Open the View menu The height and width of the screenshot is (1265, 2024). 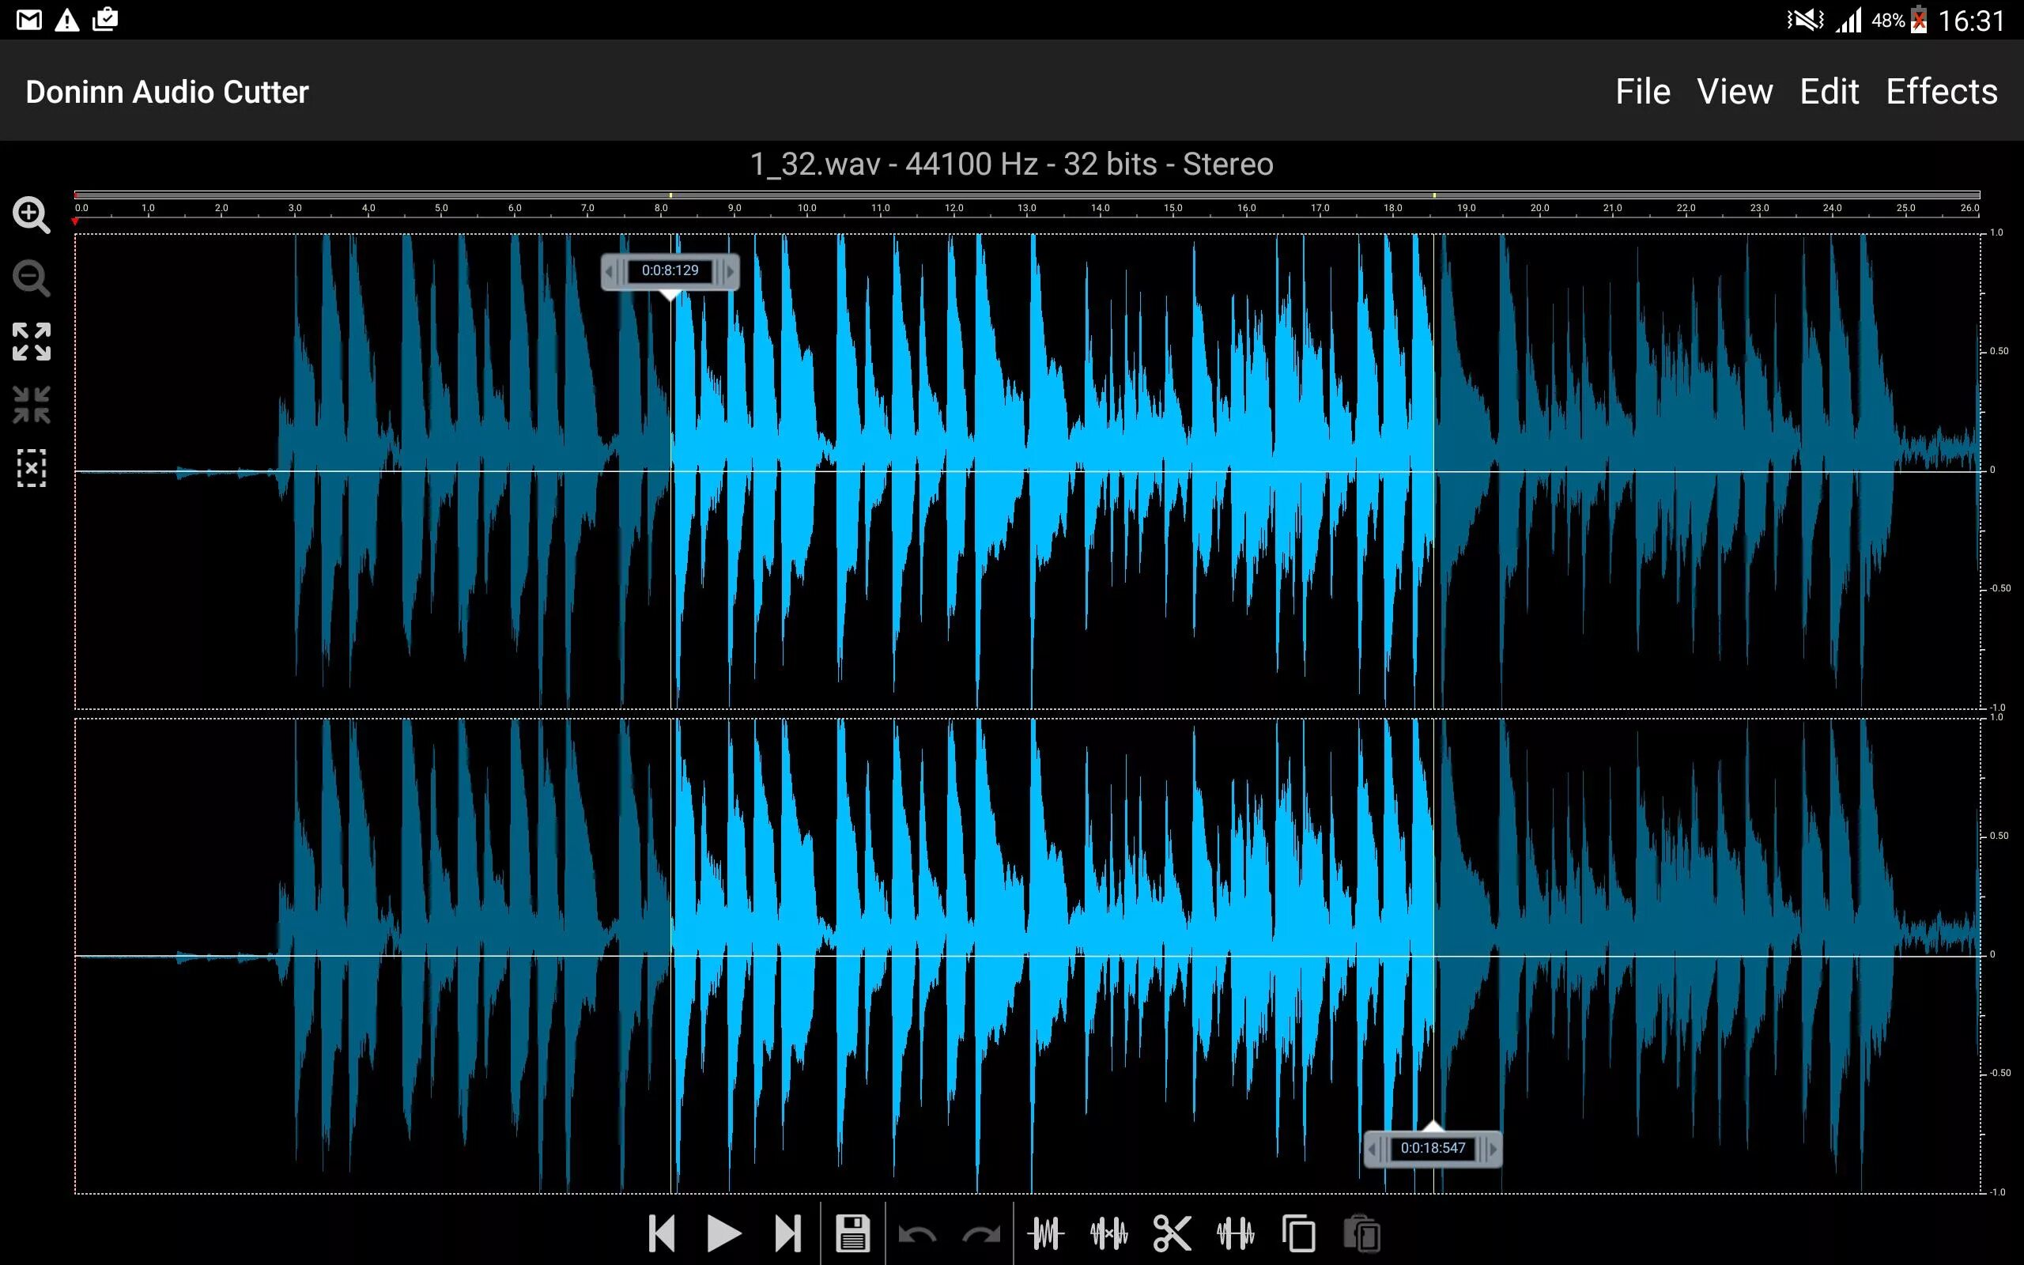click(x=1734, y=91)
